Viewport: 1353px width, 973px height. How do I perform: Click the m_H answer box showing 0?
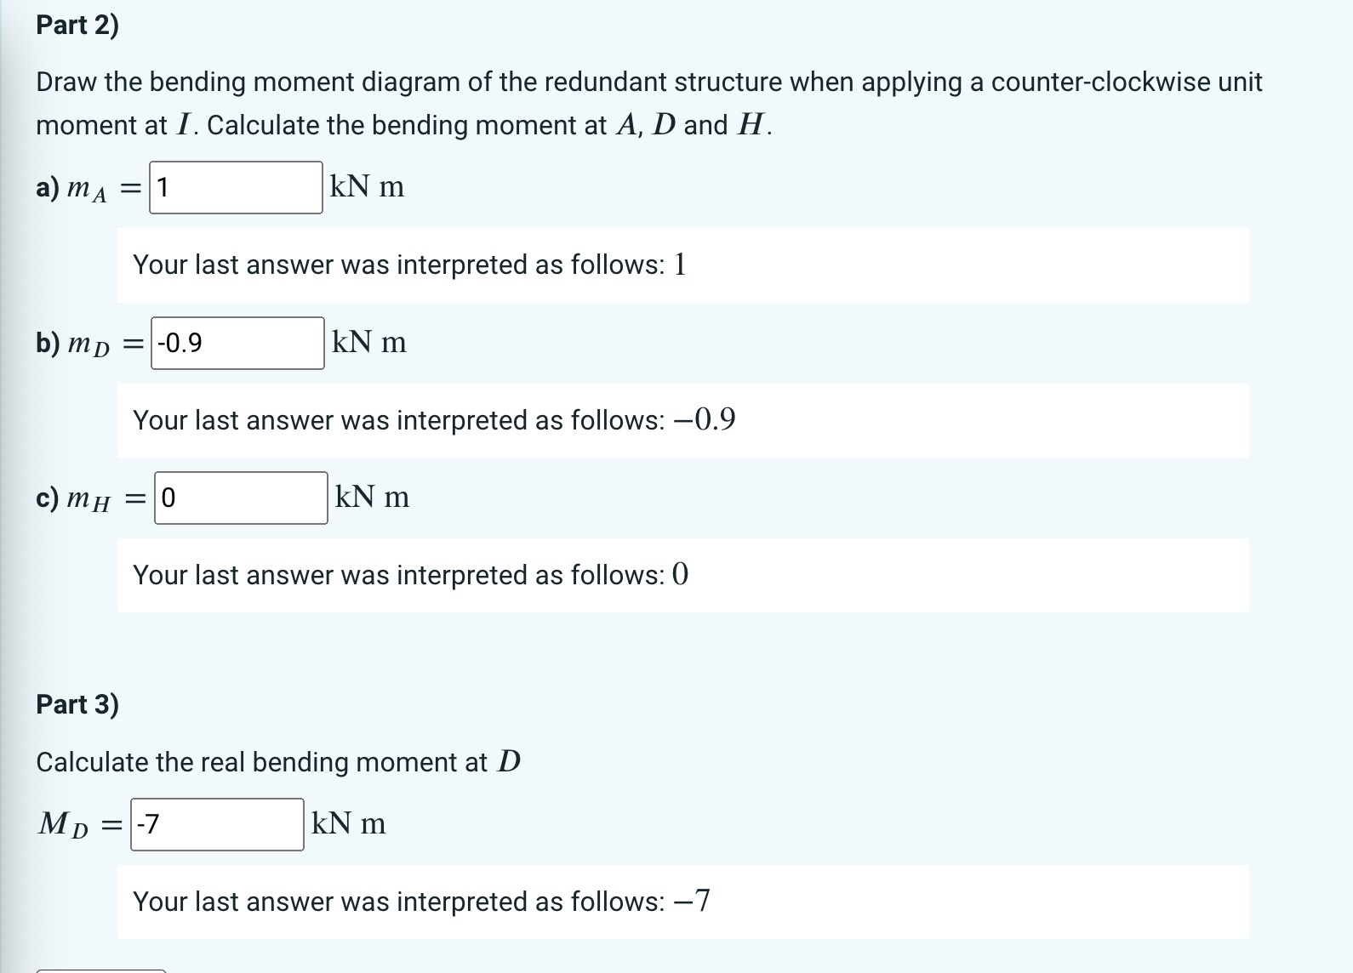coord(241,498)
